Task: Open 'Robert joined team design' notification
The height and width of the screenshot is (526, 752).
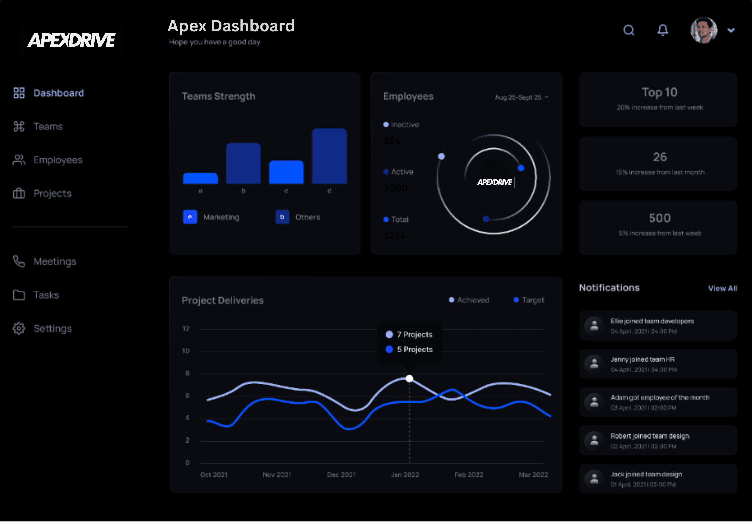Action: click(658, 440)
